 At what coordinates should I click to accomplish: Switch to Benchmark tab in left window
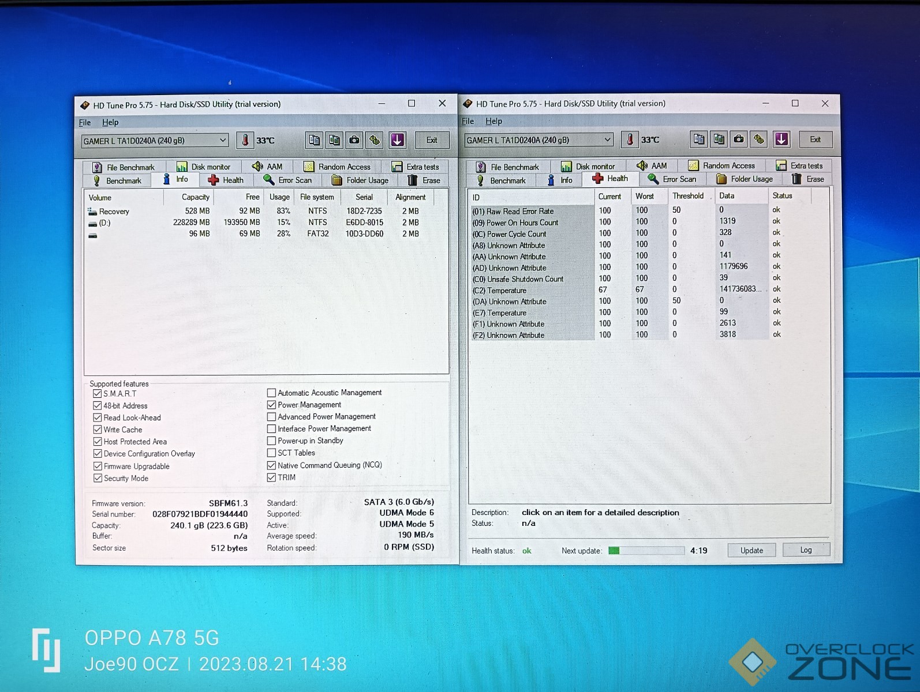(117, 180)
